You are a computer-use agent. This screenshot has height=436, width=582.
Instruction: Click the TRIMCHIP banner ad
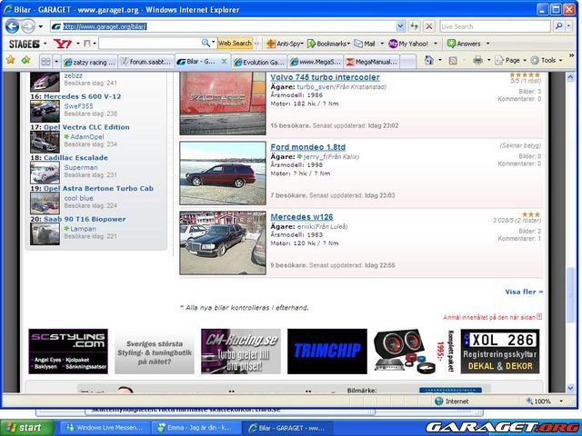click(326, 352)
